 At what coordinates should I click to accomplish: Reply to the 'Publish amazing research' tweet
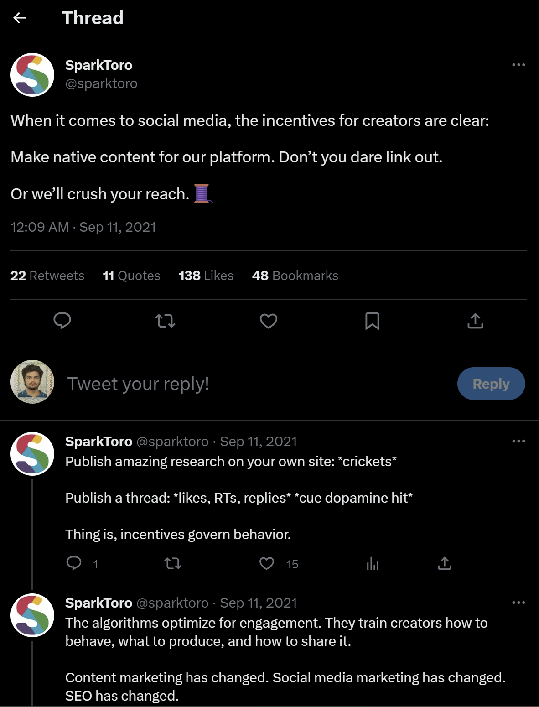pyautogui.click(x=74, y=563)
